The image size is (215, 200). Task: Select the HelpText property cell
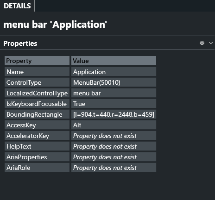coord(37,146)
